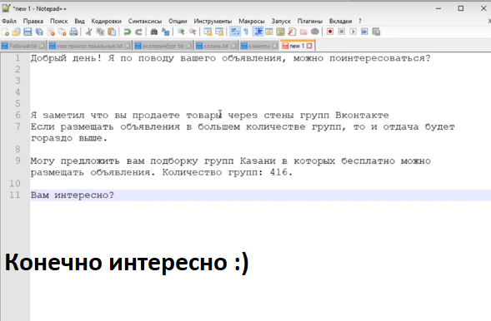Cut selection with the scissors icon
Viewport: 491px width, 321px height.
pos(89,32)
